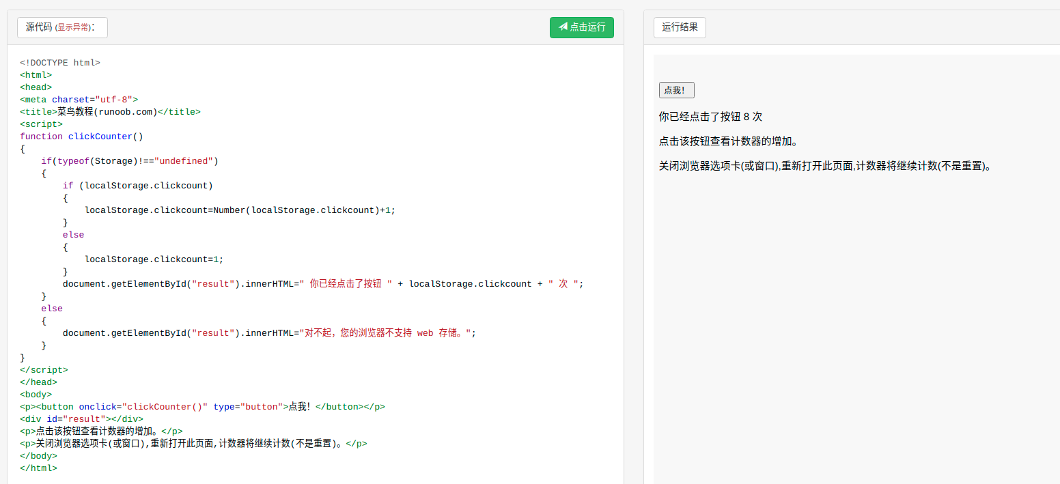This screenshot has height=484, width=1060.
Task: Click result text 你已经点击了按钮 8 次
Action: [710, 117]
